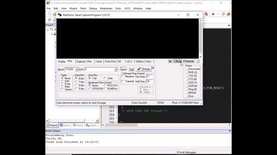Switch to the Echo Port tab
This screenshot has height=155, width=277.
110,62
